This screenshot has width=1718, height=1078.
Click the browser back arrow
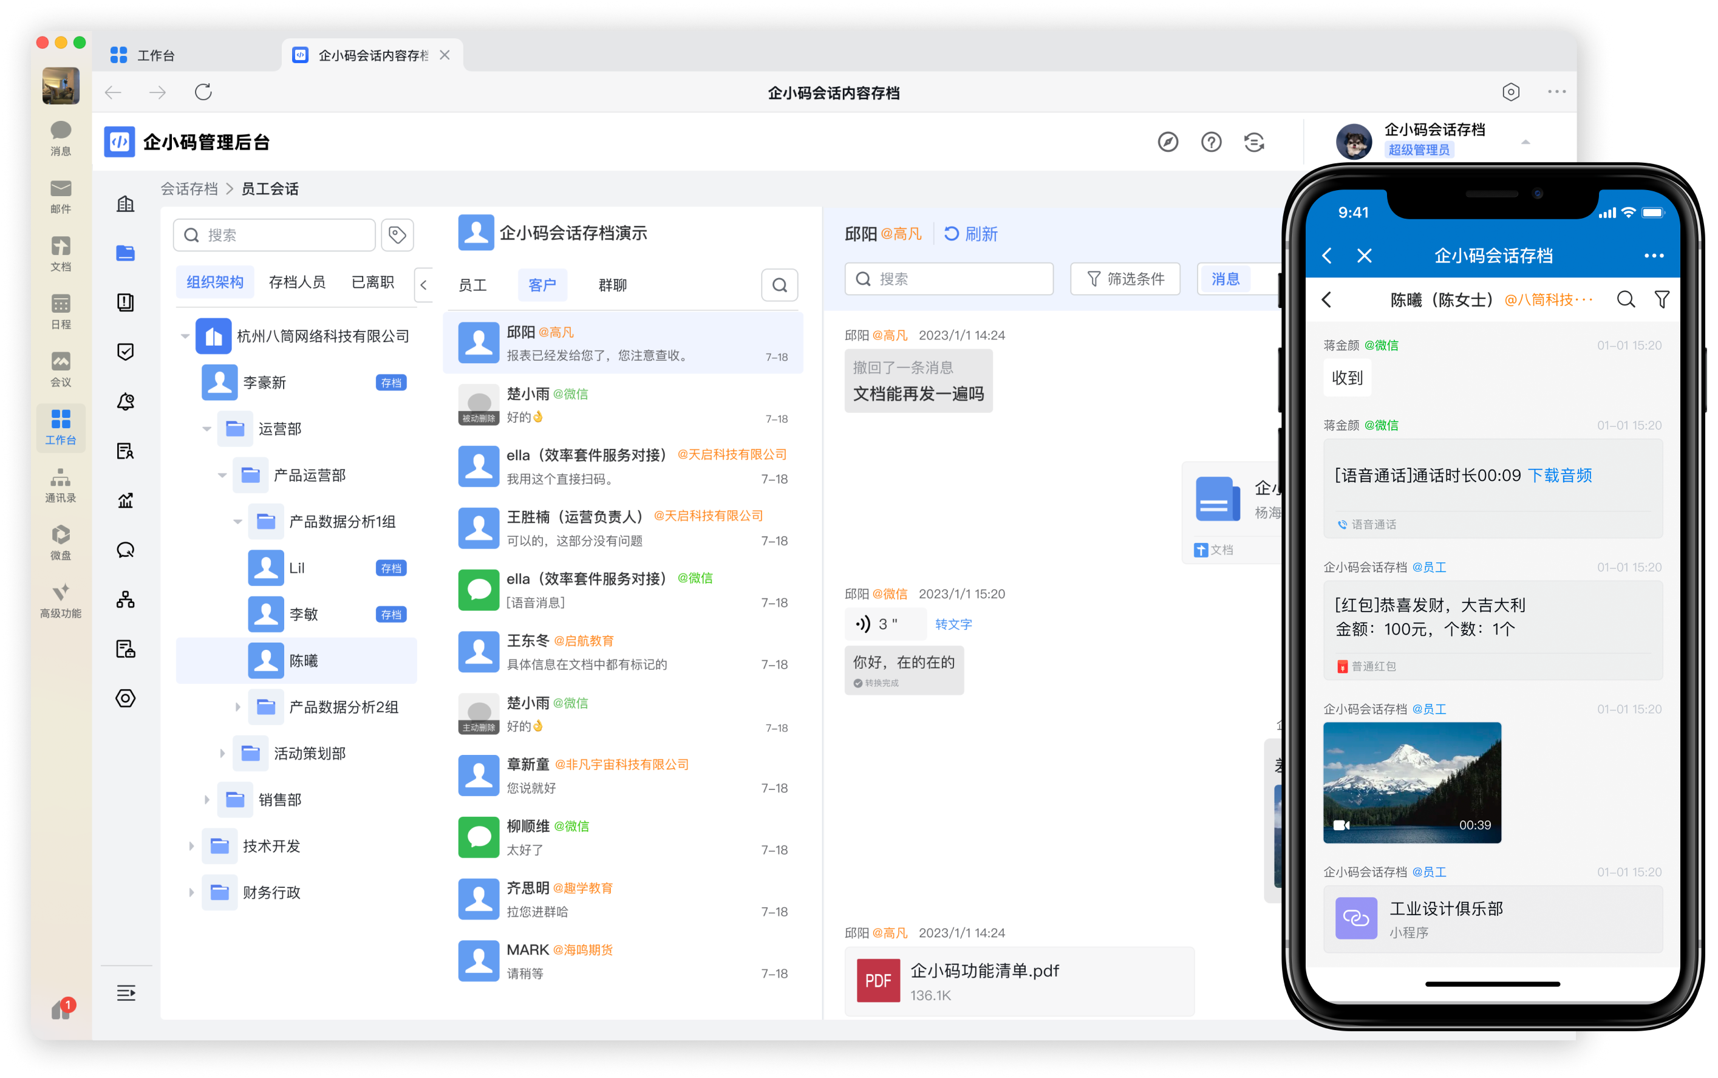[114, 93]
